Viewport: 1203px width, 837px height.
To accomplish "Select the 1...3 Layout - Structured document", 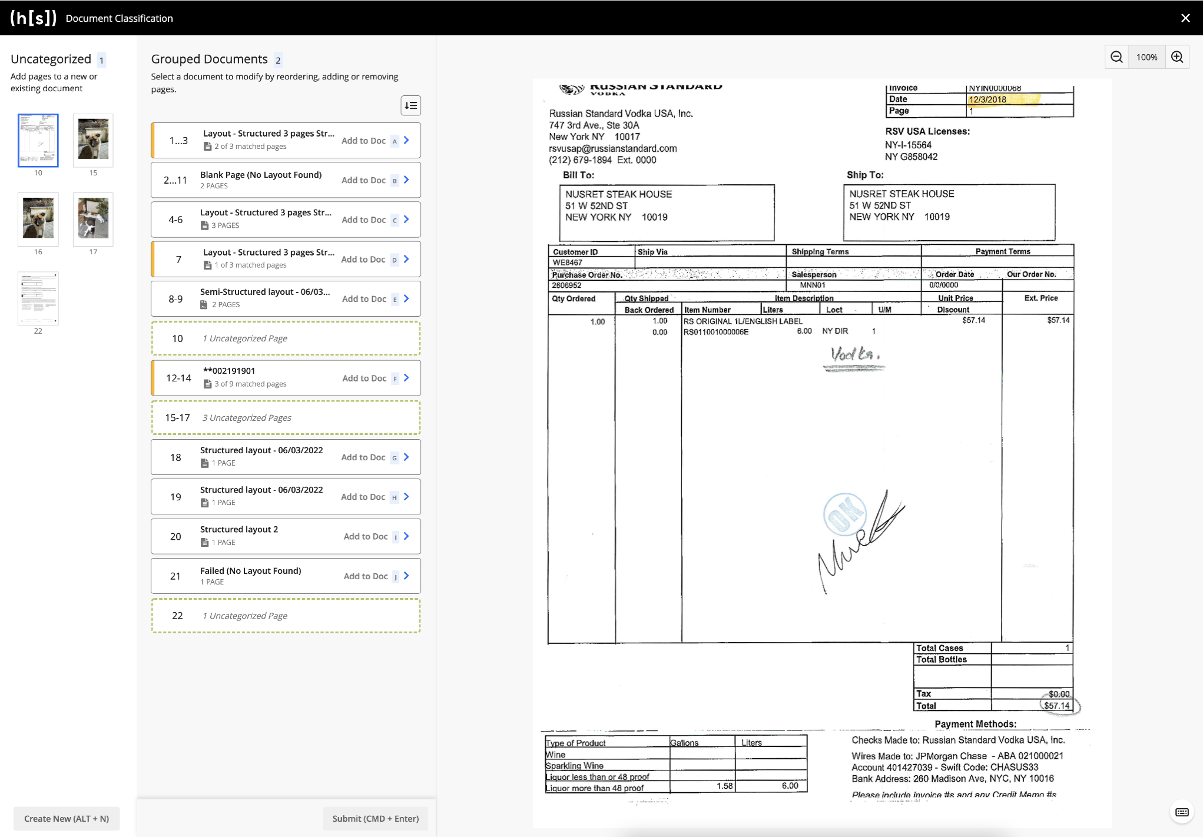I will point(286,140).
